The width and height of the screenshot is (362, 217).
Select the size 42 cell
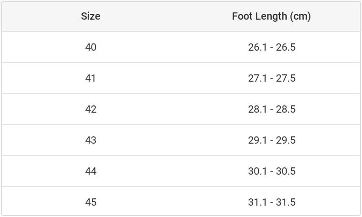(x=91, y=109)
